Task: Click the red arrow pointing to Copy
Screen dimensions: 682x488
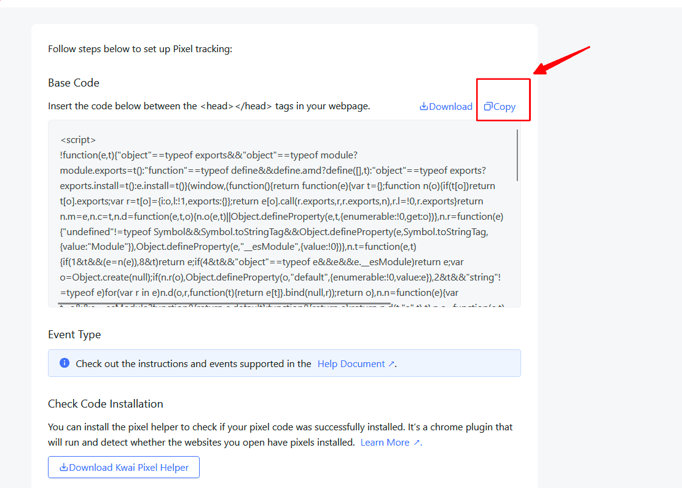Action: coord(562,60)
